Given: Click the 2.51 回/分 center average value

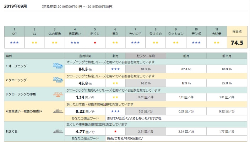Looking at the screenshot, I should 146,131.
